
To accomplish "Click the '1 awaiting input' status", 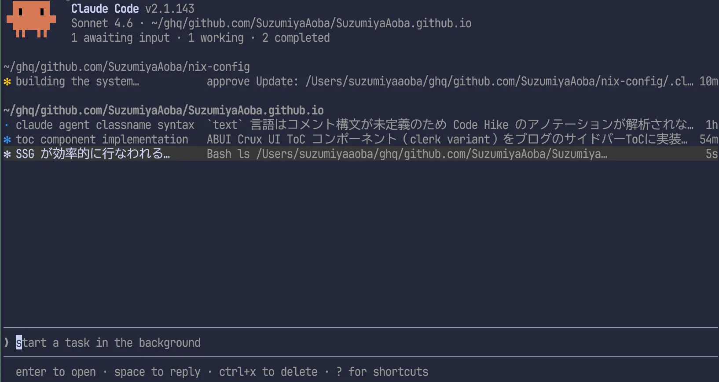I will 121,38.
